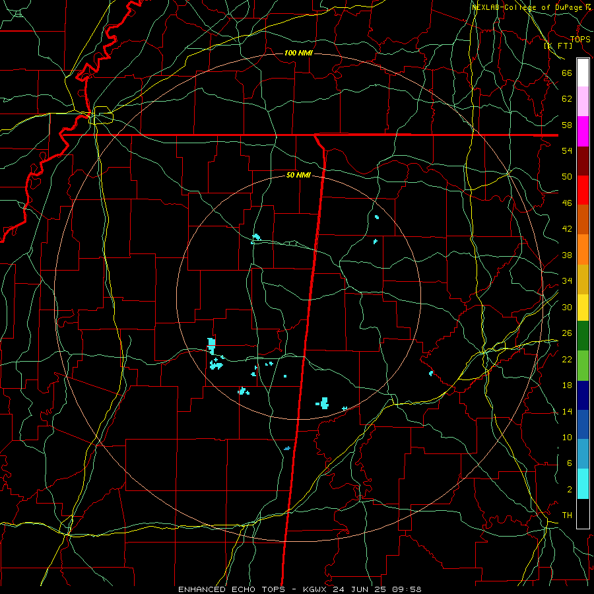Click the dark orange legend swatch
Viewport: 594px width, 594px height.
(583, 220)
